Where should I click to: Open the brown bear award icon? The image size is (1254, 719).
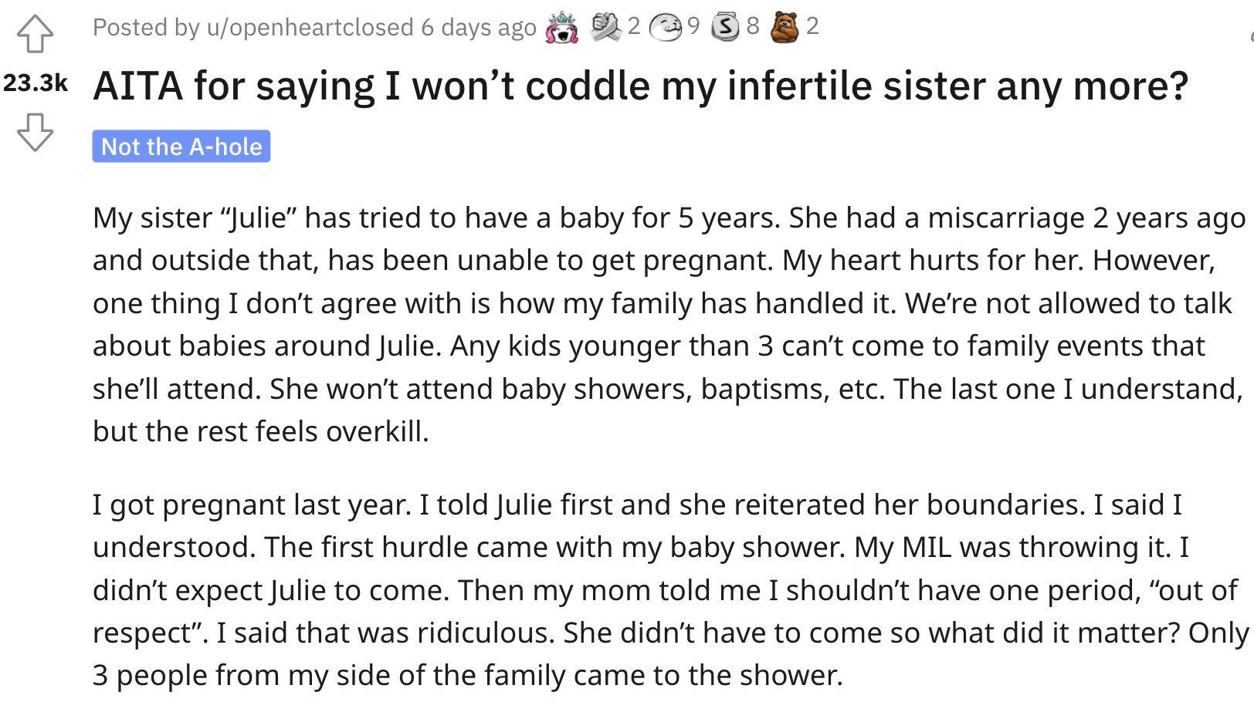pyautogui.click(x=785, y=27)
